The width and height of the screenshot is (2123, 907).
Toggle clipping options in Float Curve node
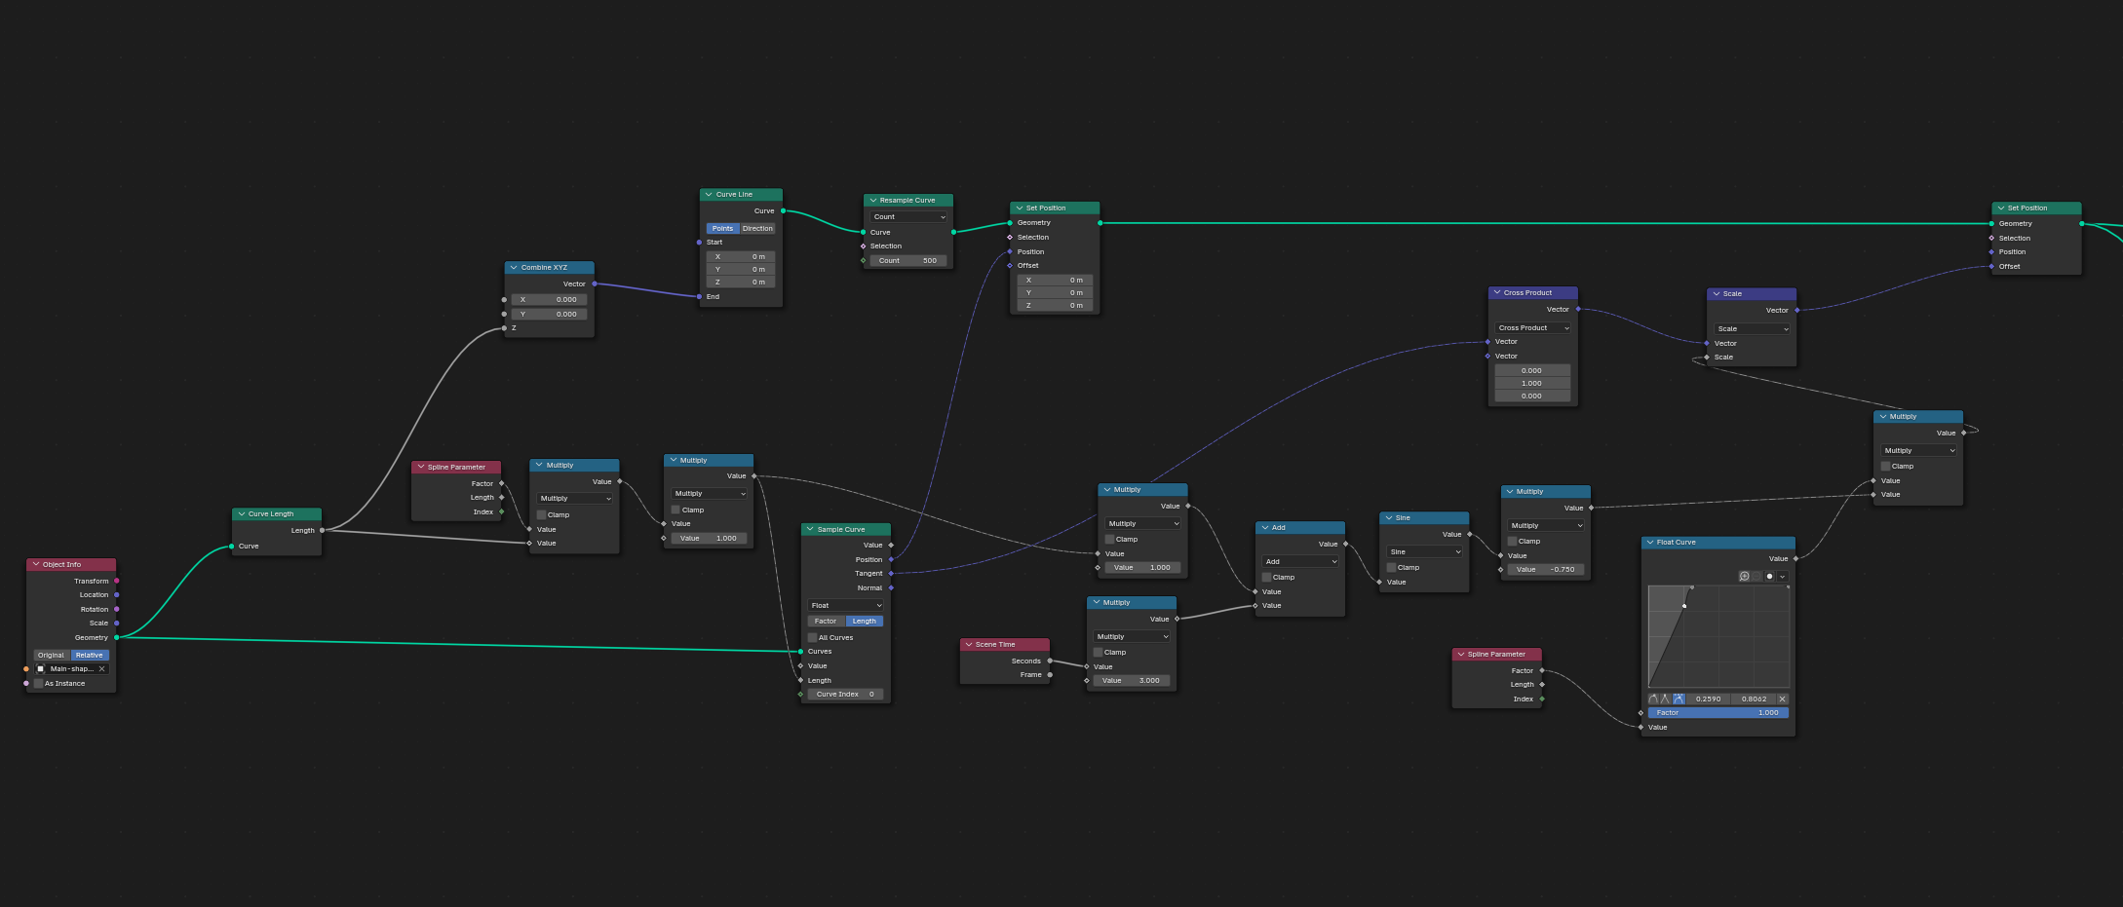pos(1770,577)
